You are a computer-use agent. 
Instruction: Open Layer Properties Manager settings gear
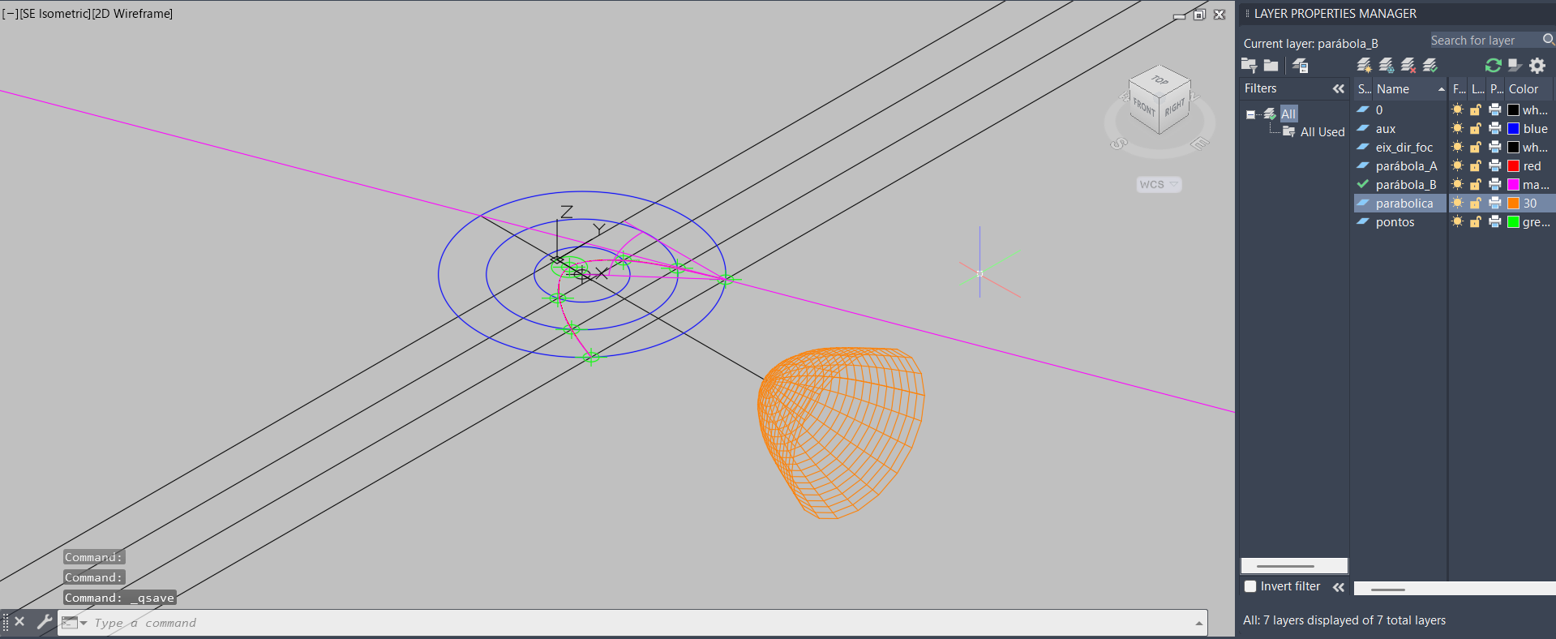pyautogui.click(x=1537, y=66)
